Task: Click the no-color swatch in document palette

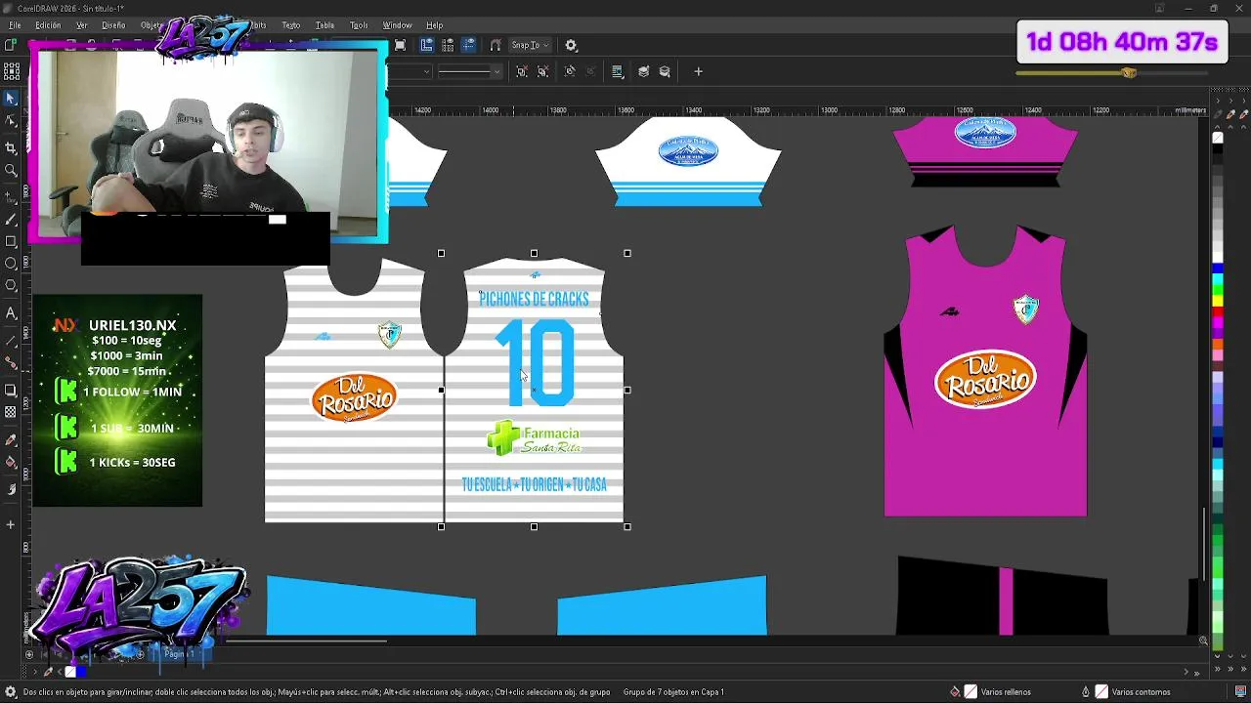Action: tap(70, 672)
